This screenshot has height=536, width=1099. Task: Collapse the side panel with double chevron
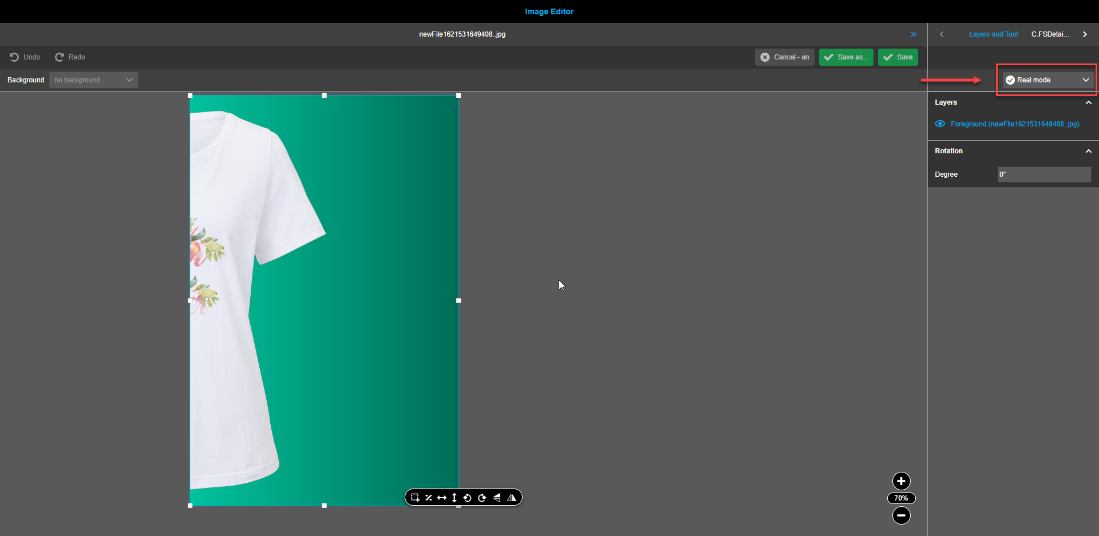[x=914, y=34]
